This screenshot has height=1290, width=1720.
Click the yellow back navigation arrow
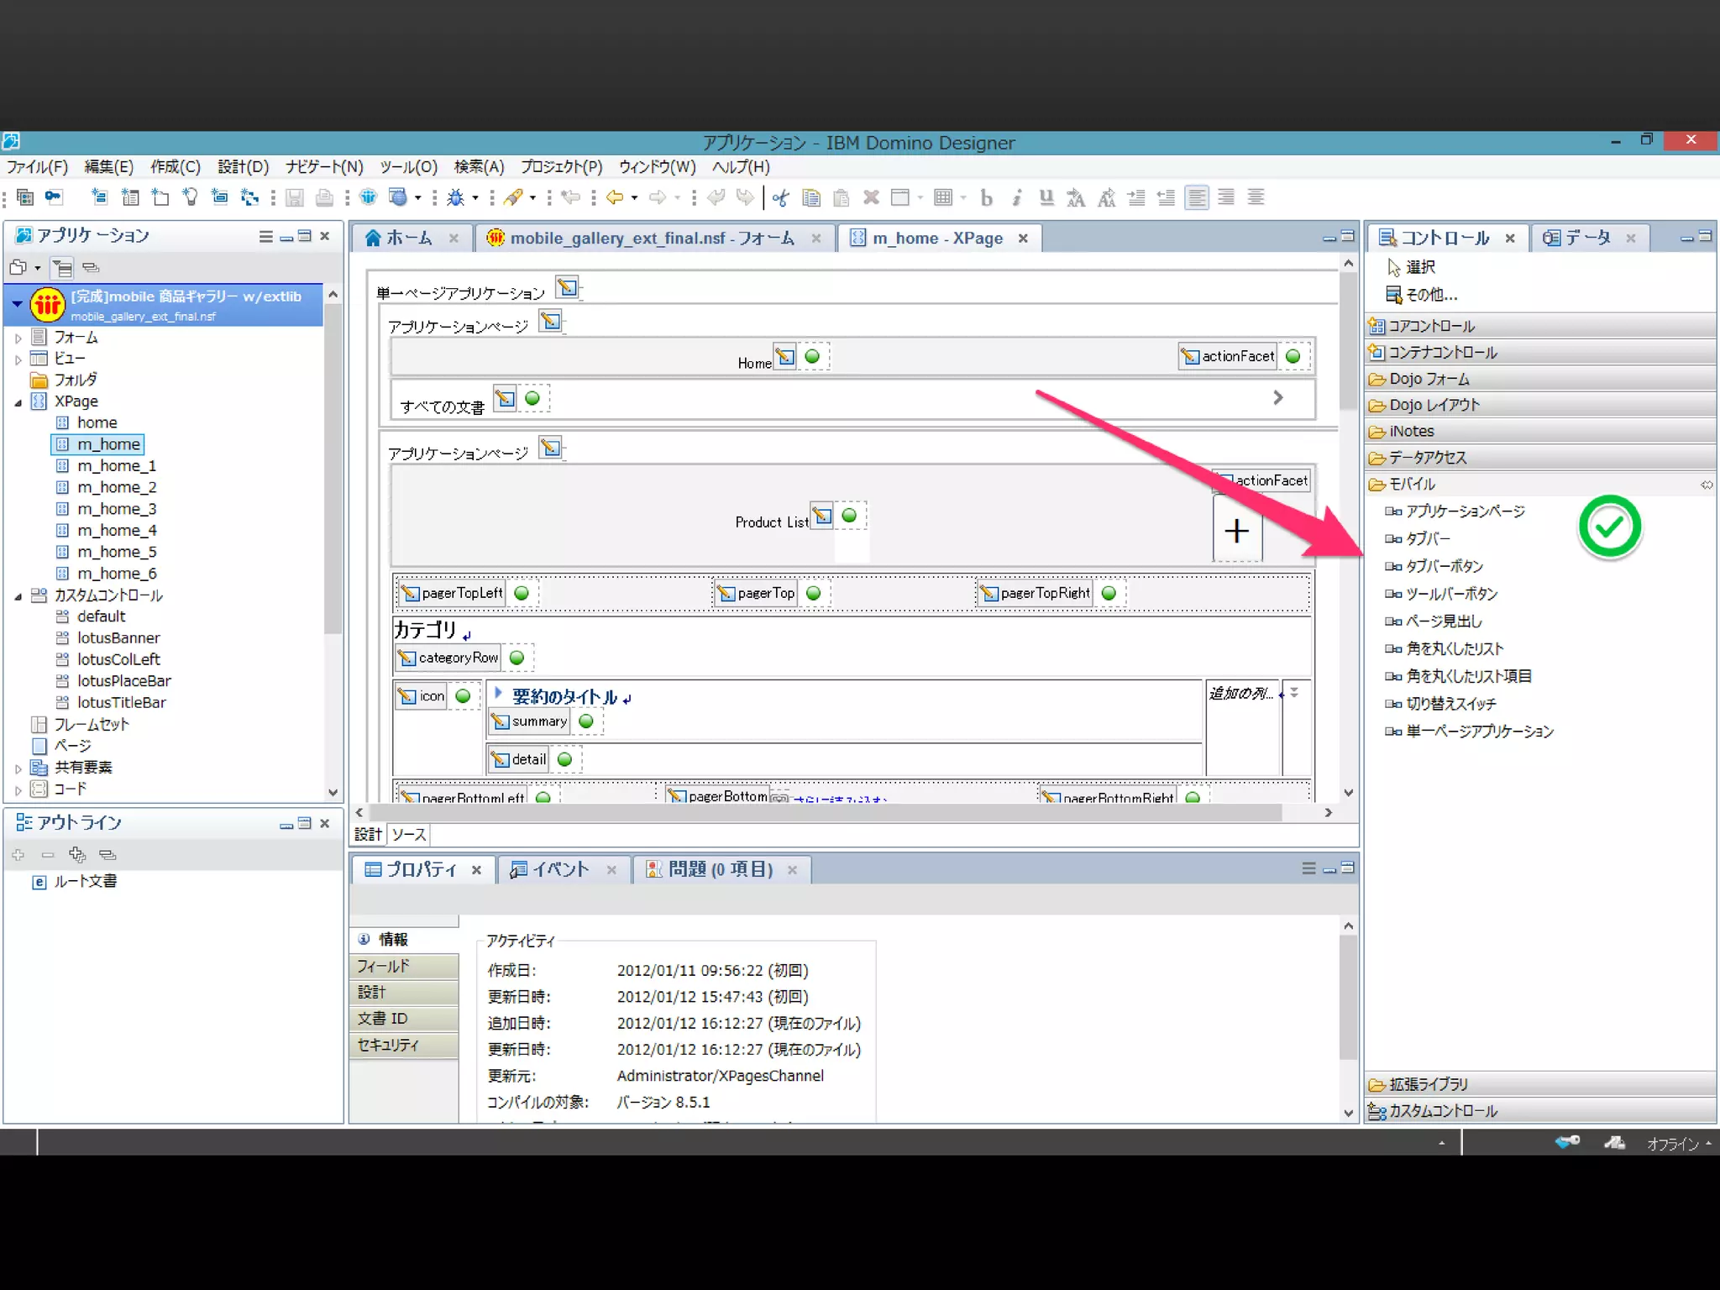click(x=615, y=197)
